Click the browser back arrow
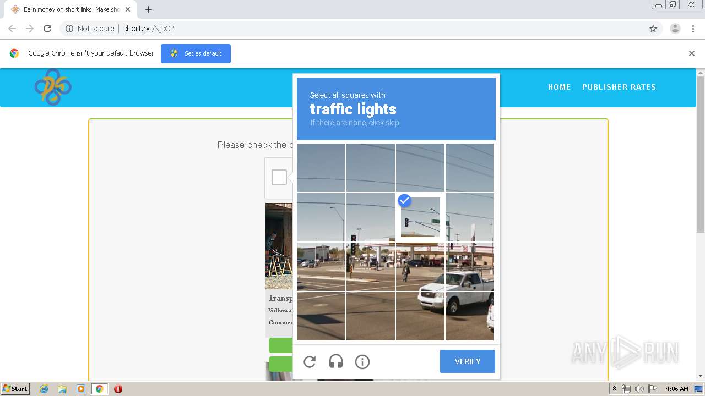 pyautogui.click(x=12, y=29)
